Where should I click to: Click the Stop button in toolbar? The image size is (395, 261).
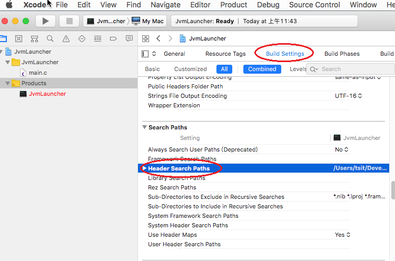(x=70, y=21)
